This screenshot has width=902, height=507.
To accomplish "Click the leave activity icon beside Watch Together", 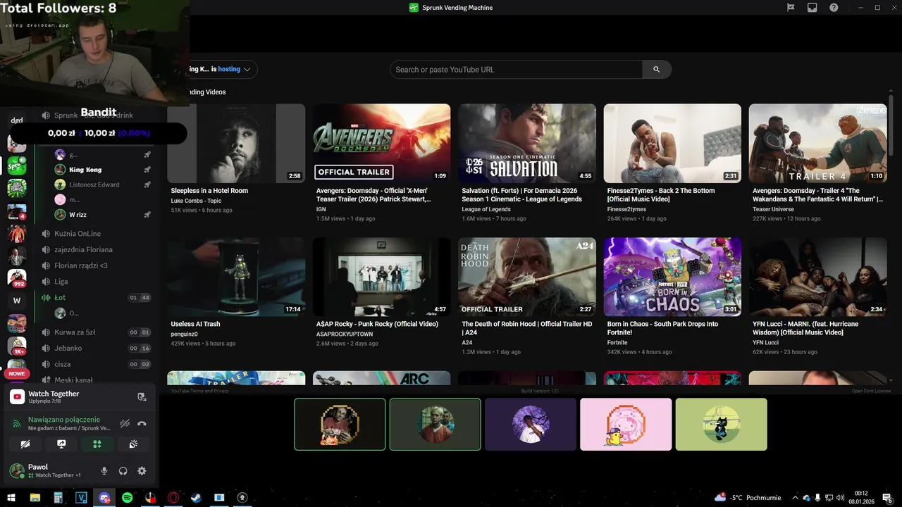I will (x=142, y=397).
